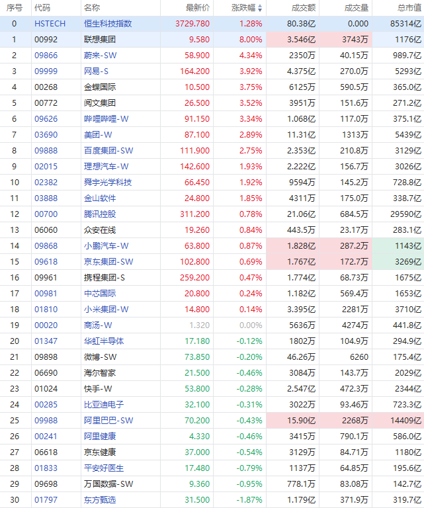Click the 涨跌幅 sort arrow icon

(260, 8)
